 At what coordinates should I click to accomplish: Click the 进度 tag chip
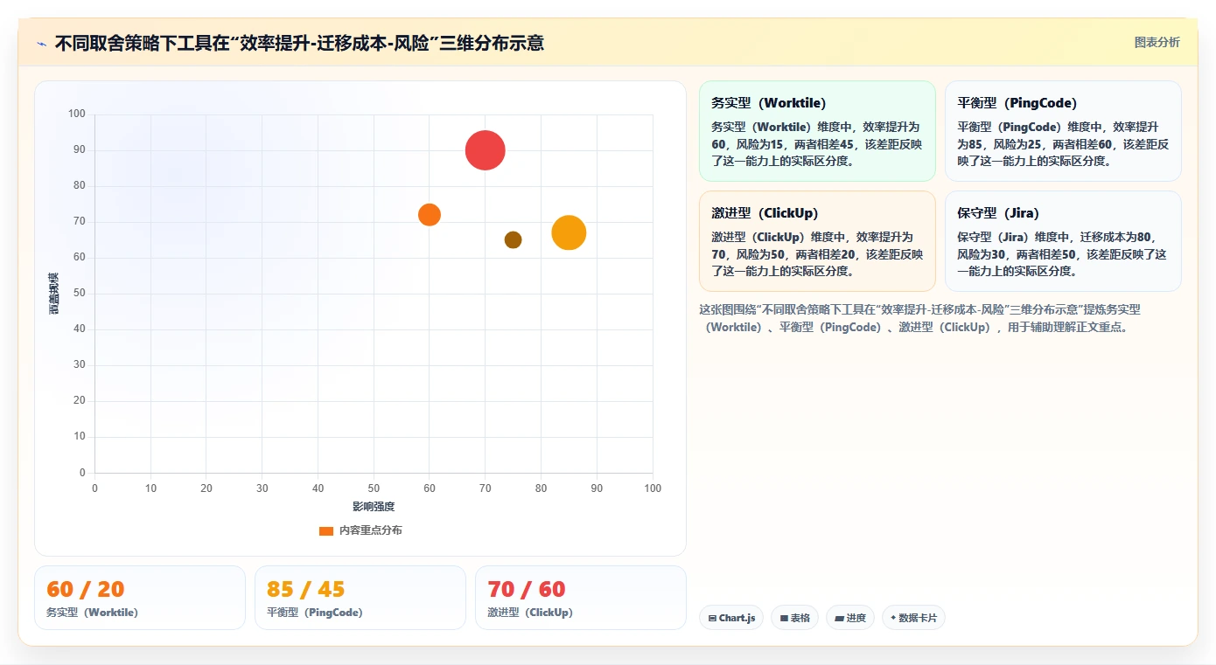click(849, 618)
